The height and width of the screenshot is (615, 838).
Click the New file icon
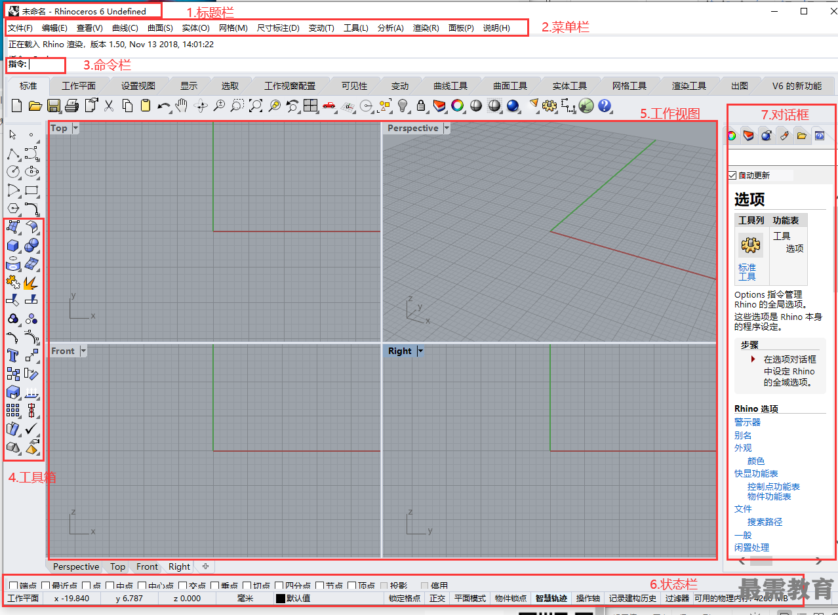[17, 106]
